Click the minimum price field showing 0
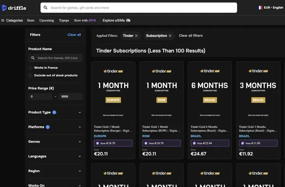 click(40, 96)
